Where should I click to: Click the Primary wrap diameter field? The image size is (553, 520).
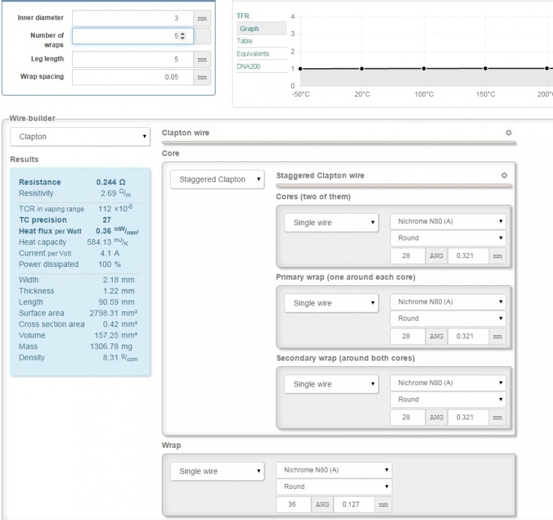tap(468, 336)
